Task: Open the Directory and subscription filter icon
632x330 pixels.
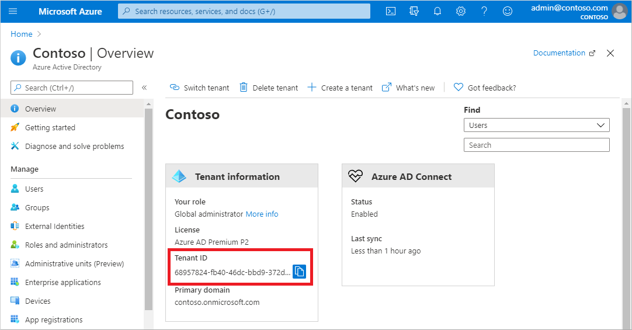Action: [x=414, y=11]
